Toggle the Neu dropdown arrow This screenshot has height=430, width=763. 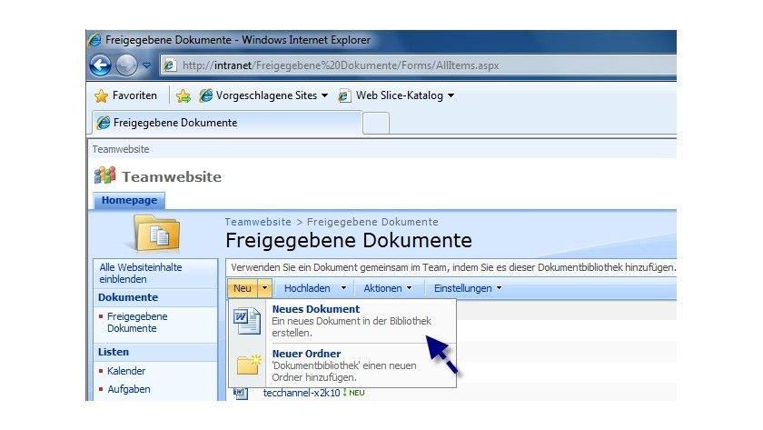tap(264, 288)
